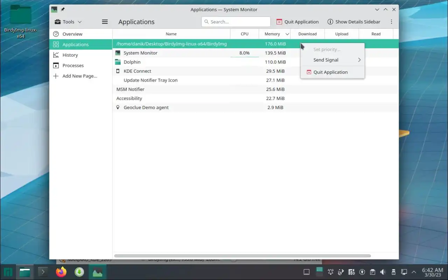
Task: Click the Geoclue location pin icon
Action: (118, 107)
